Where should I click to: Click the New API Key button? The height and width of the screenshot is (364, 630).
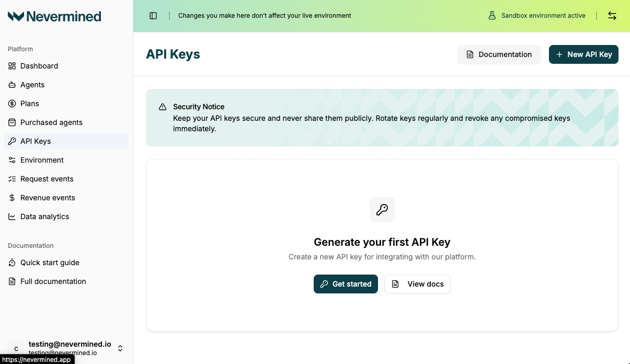coord(583,54)
